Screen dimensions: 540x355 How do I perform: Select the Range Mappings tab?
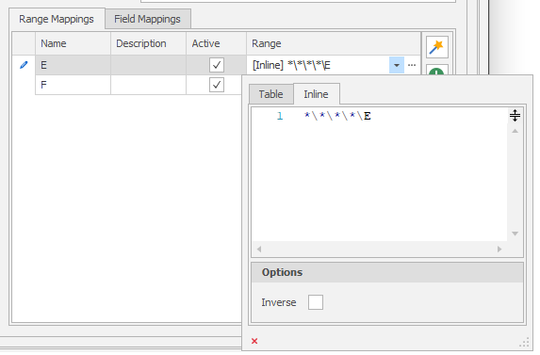coord(57,19)
